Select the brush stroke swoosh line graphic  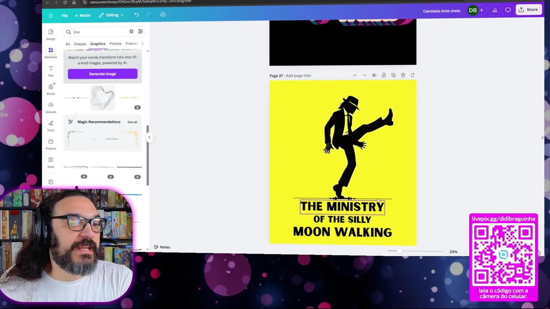coord(76,167)
